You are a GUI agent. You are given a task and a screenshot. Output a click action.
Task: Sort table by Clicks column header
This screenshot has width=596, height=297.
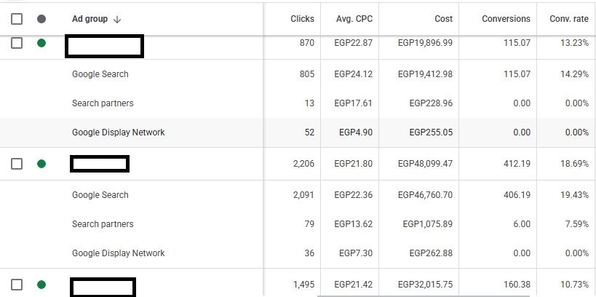click(x=302, y=19)
